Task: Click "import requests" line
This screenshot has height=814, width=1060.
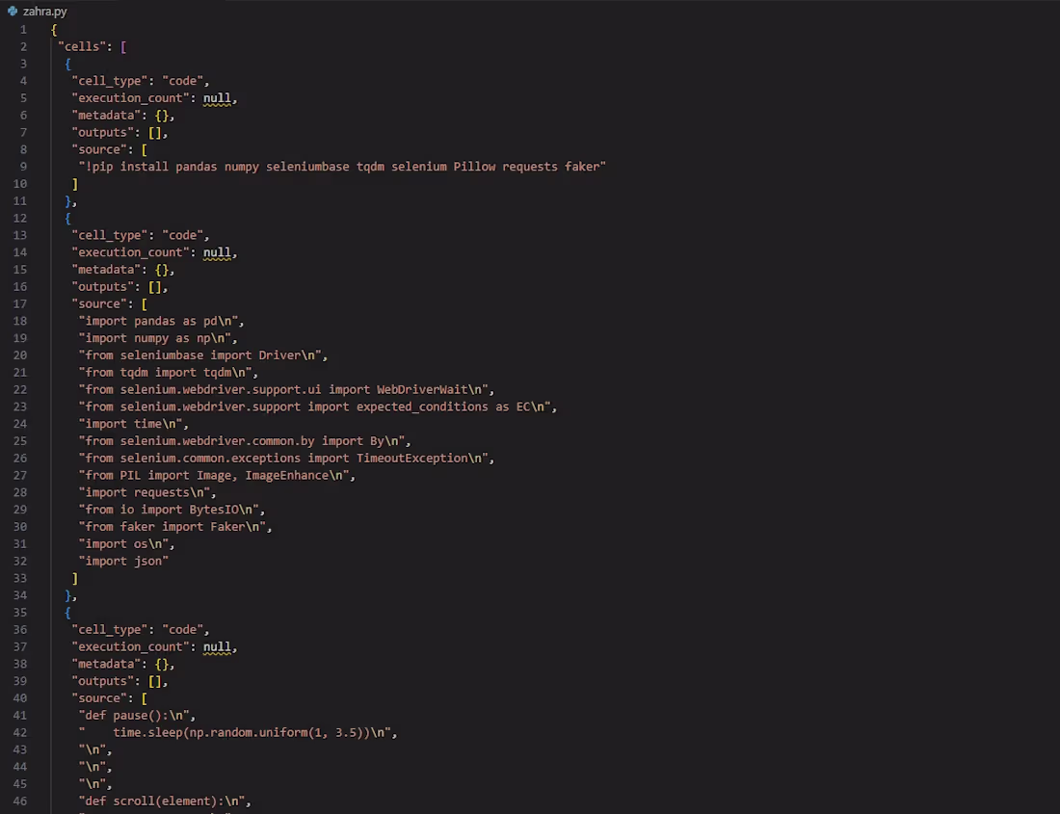Action: (x=147, y=492)
